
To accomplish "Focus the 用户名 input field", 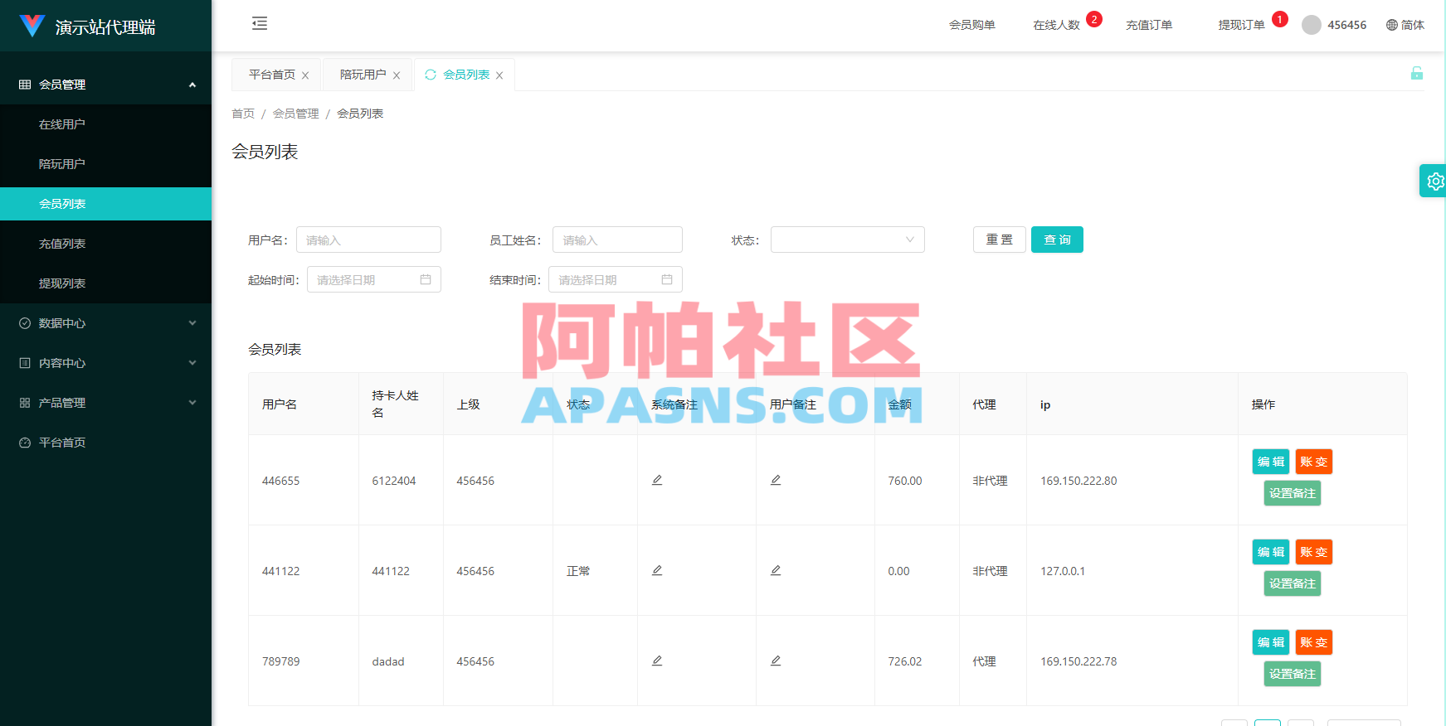I will [x=368, y=240].
